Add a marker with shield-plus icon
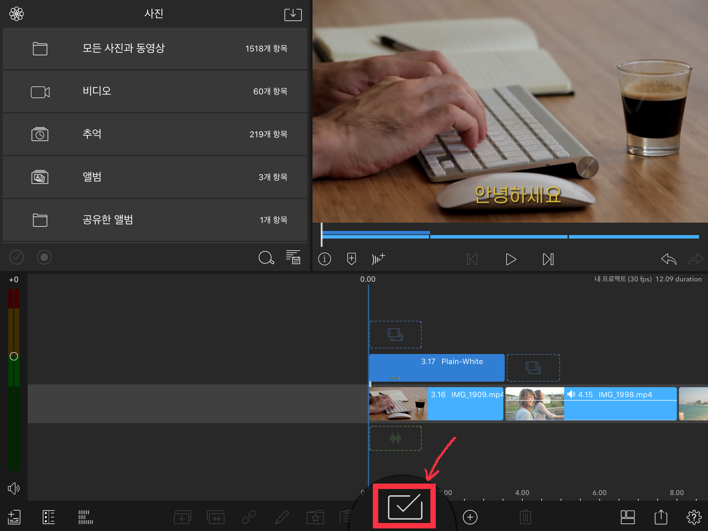708x531 pixels. click(x=351, y=259)
